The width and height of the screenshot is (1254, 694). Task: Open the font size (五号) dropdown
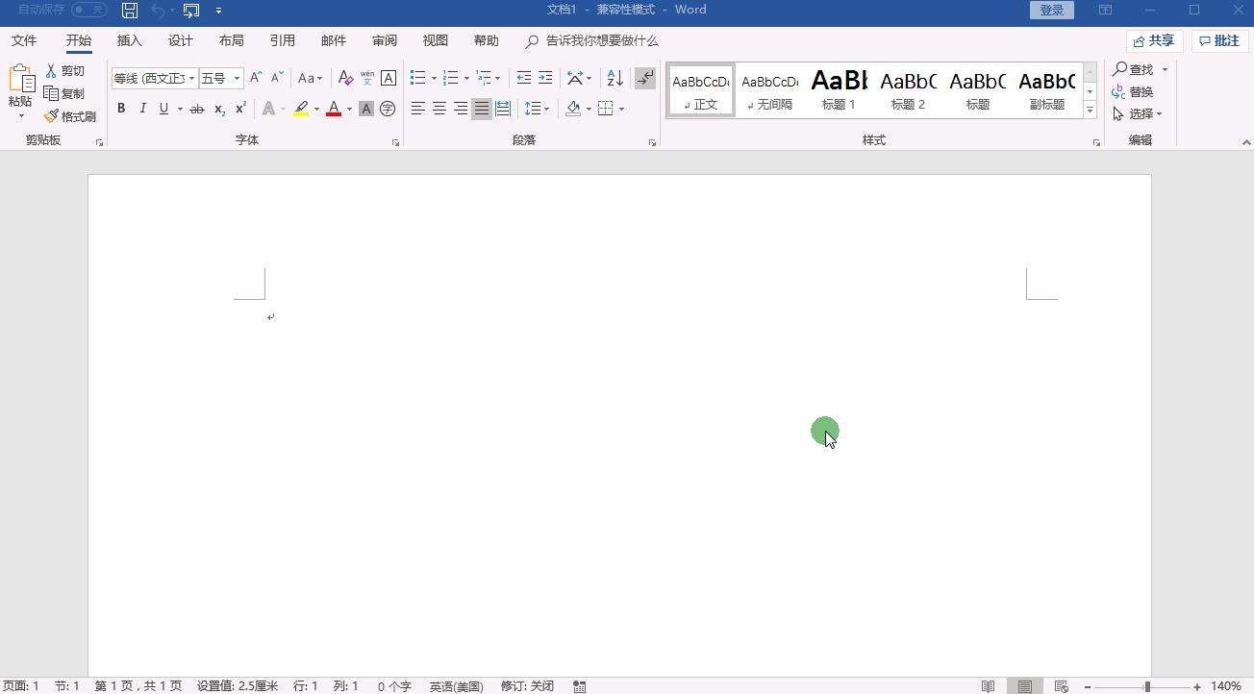pos(238,79)
